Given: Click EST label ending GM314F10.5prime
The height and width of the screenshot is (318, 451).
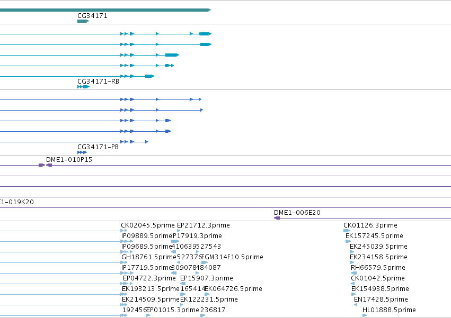Looking at the screenshot, I should click(x=233, y=257).
